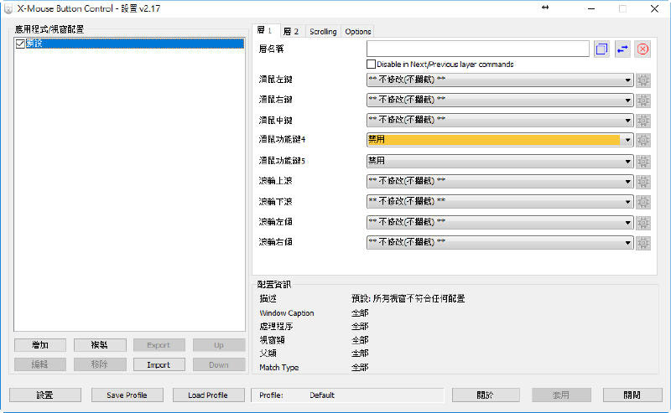Open gear settings for 滾輪下滾 row
The image size is (671, 413).
(643, 202)
